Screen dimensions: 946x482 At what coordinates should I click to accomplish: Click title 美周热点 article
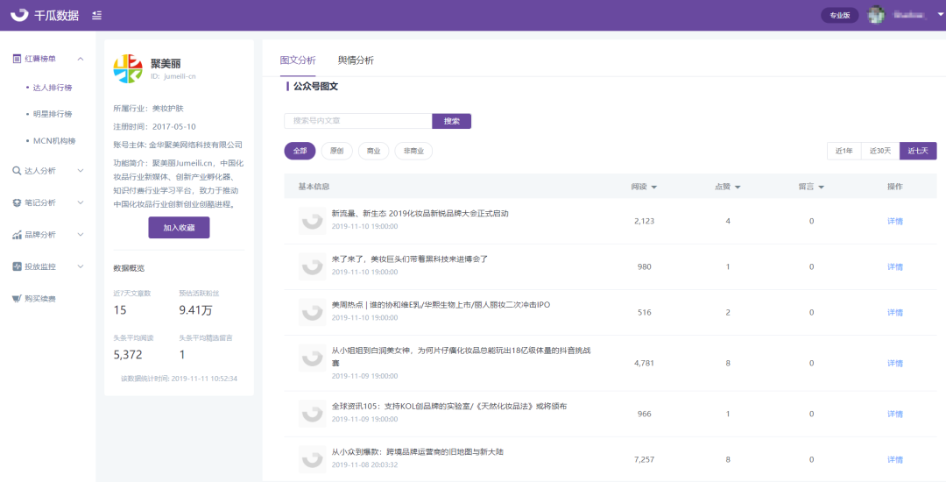tap(441, 305)
